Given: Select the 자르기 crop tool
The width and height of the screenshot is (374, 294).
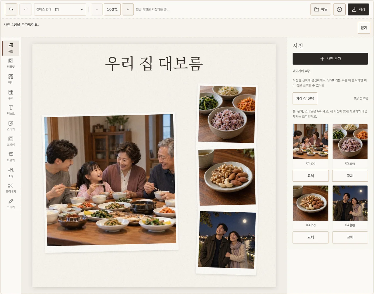Looking at the screenshot, I should (x=11, y=157).
